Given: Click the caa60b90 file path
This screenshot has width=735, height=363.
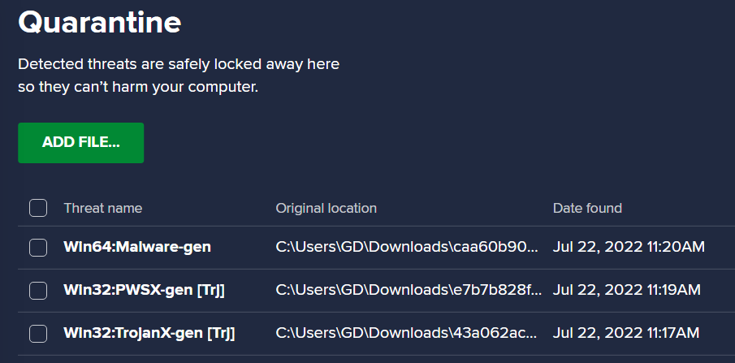Looking at the screenshot, I should 407,247.
